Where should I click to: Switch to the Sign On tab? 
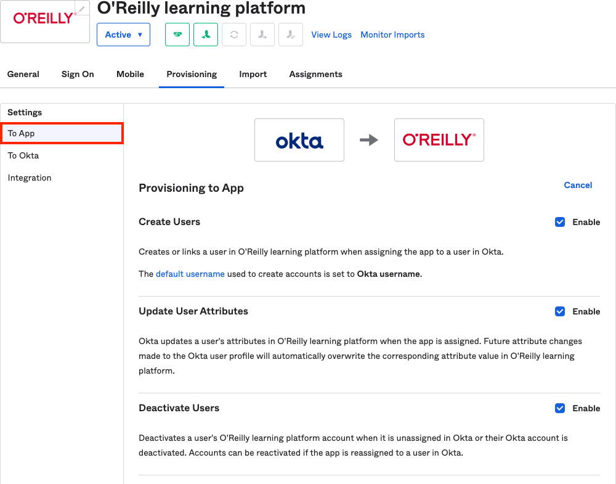78,74
